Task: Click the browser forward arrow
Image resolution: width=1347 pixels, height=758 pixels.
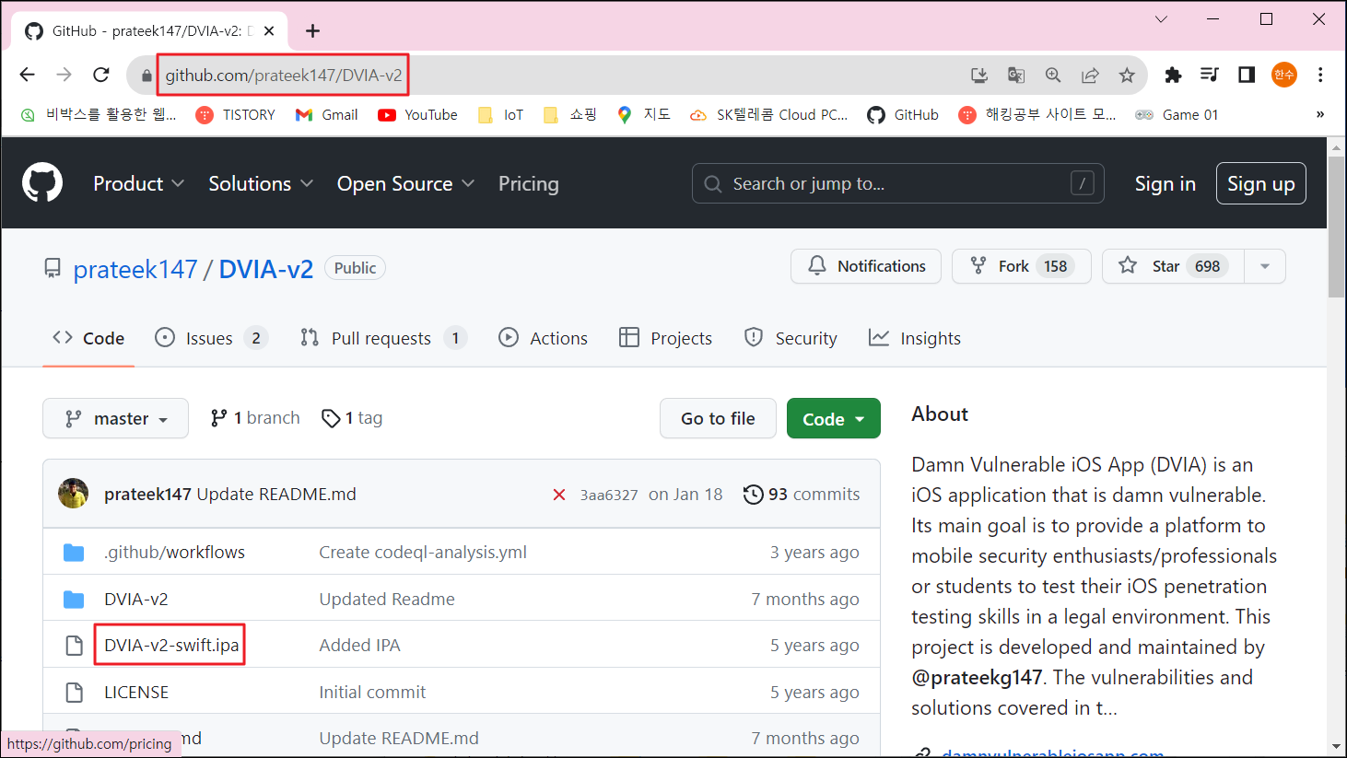Action: click(64, 75)
